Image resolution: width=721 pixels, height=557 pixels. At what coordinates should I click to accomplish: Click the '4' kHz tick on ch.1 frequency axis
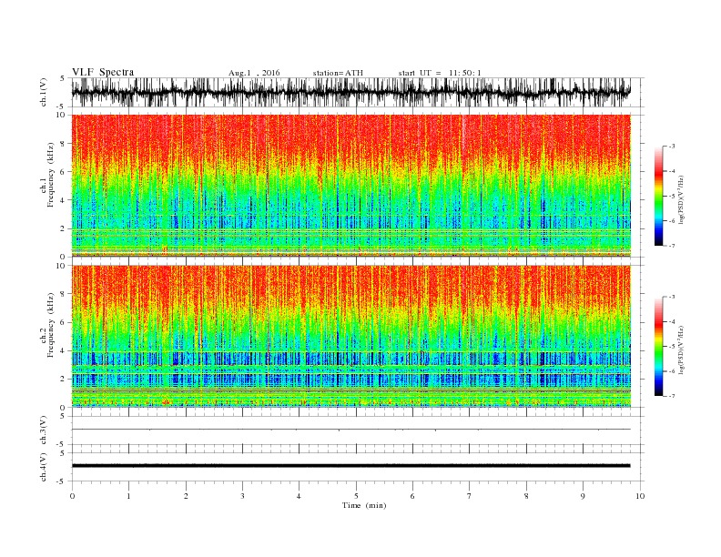(x=64, y=200)
